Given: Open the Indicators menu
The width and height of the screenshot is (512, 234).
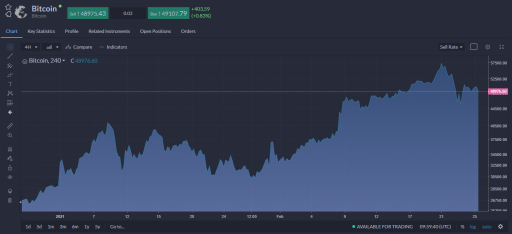Looking at the screenshot, I should pyautogui.click(x=113, y=47).
